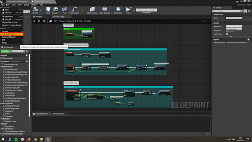Click the add Graphs plus icon
Viewport: 252px width, 142px height.
click(27, 55)
